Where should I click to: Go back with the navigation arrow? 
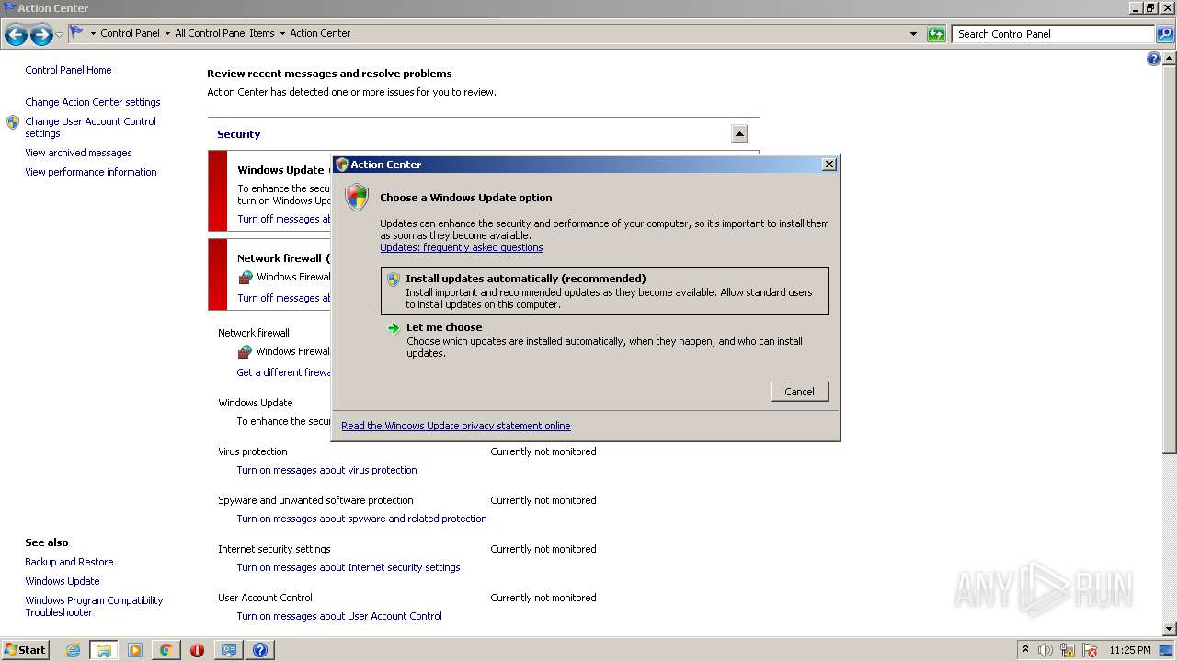click(x=16, y=35)
